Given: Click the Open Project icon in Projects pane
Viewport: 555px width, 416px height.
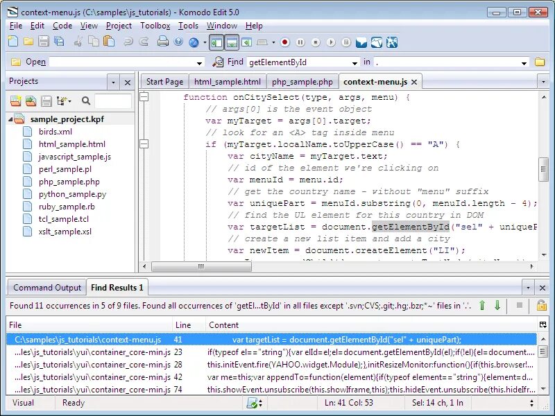Looking at the screenshot, I should pyautogui.click(x=31, y=101).
